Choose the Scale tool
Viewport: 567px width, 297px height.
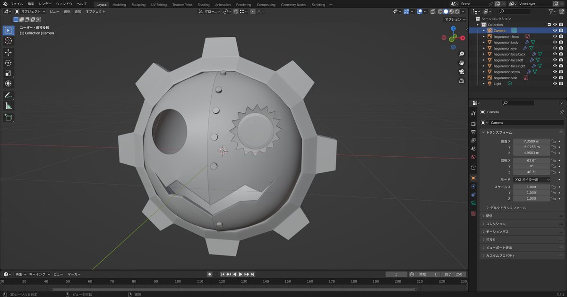9,73
